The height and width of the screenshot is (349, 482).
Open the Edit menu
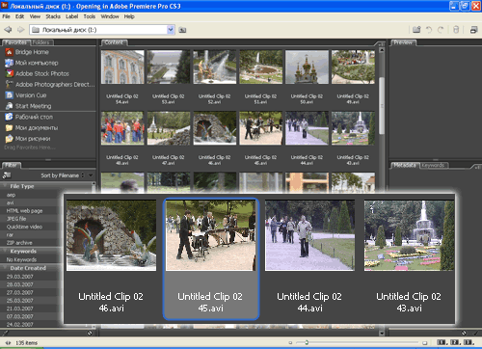tap(19, 16)
